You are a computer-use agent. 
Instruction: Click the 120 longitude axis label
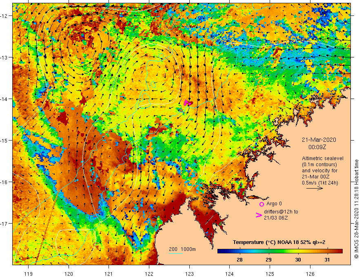click(x=69, y=274)
